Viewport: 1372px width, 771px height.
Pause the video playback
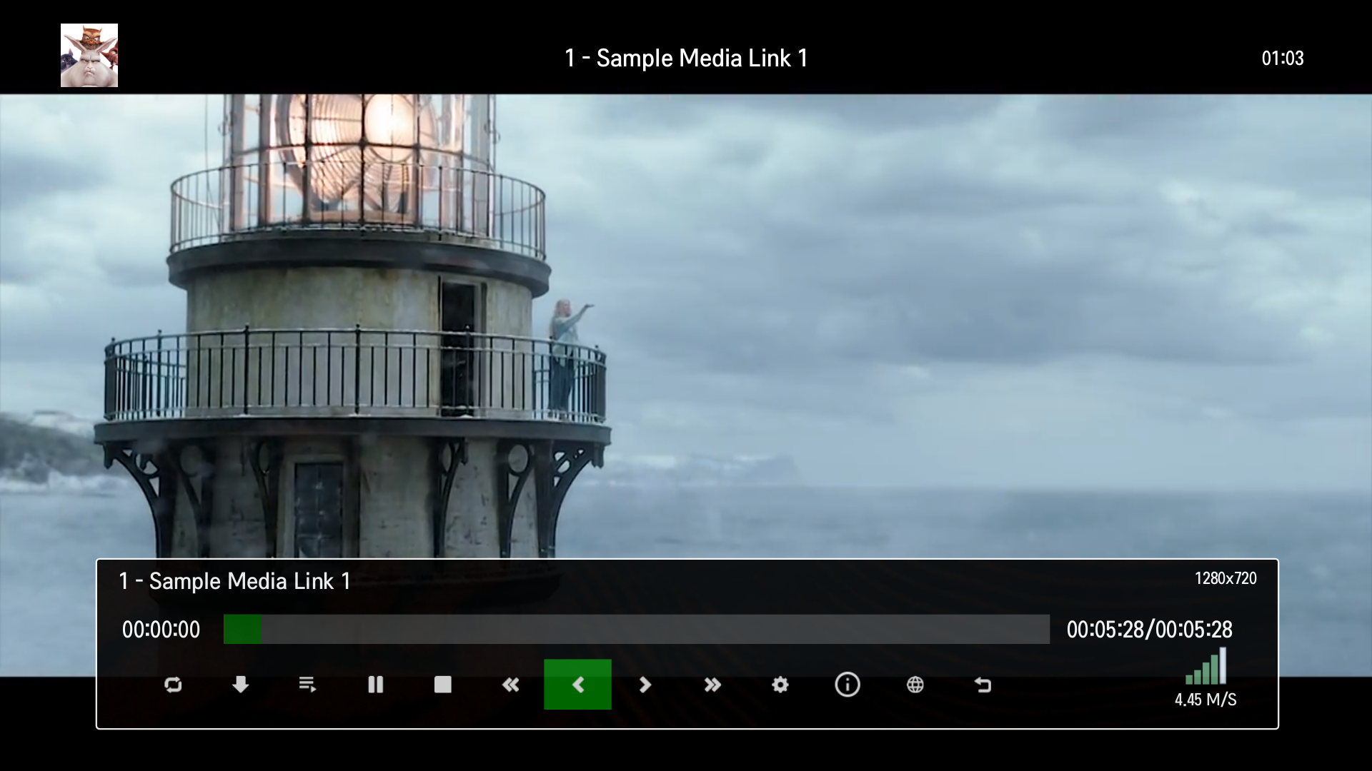coord(375,685)
